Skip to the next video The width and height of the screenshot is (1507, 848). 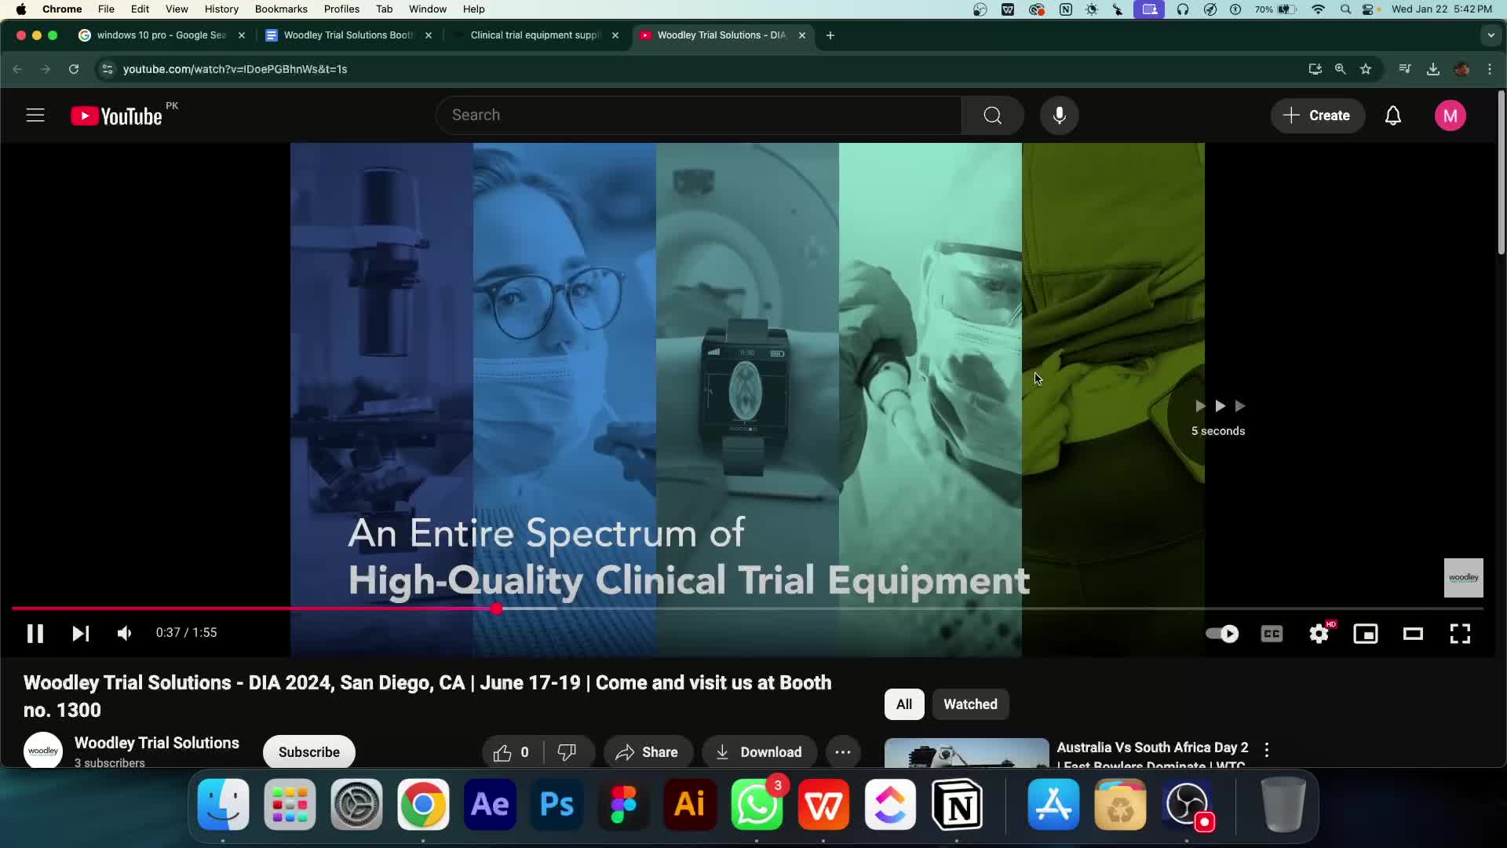pos(81,634)
